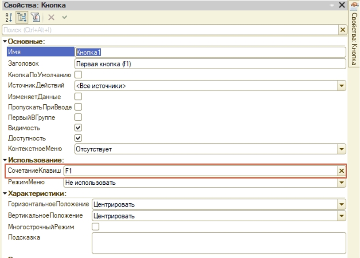Screen dimensions: 360x258
Task: Turn on the МногострочныйРежим checkbox
Action: 95,227
